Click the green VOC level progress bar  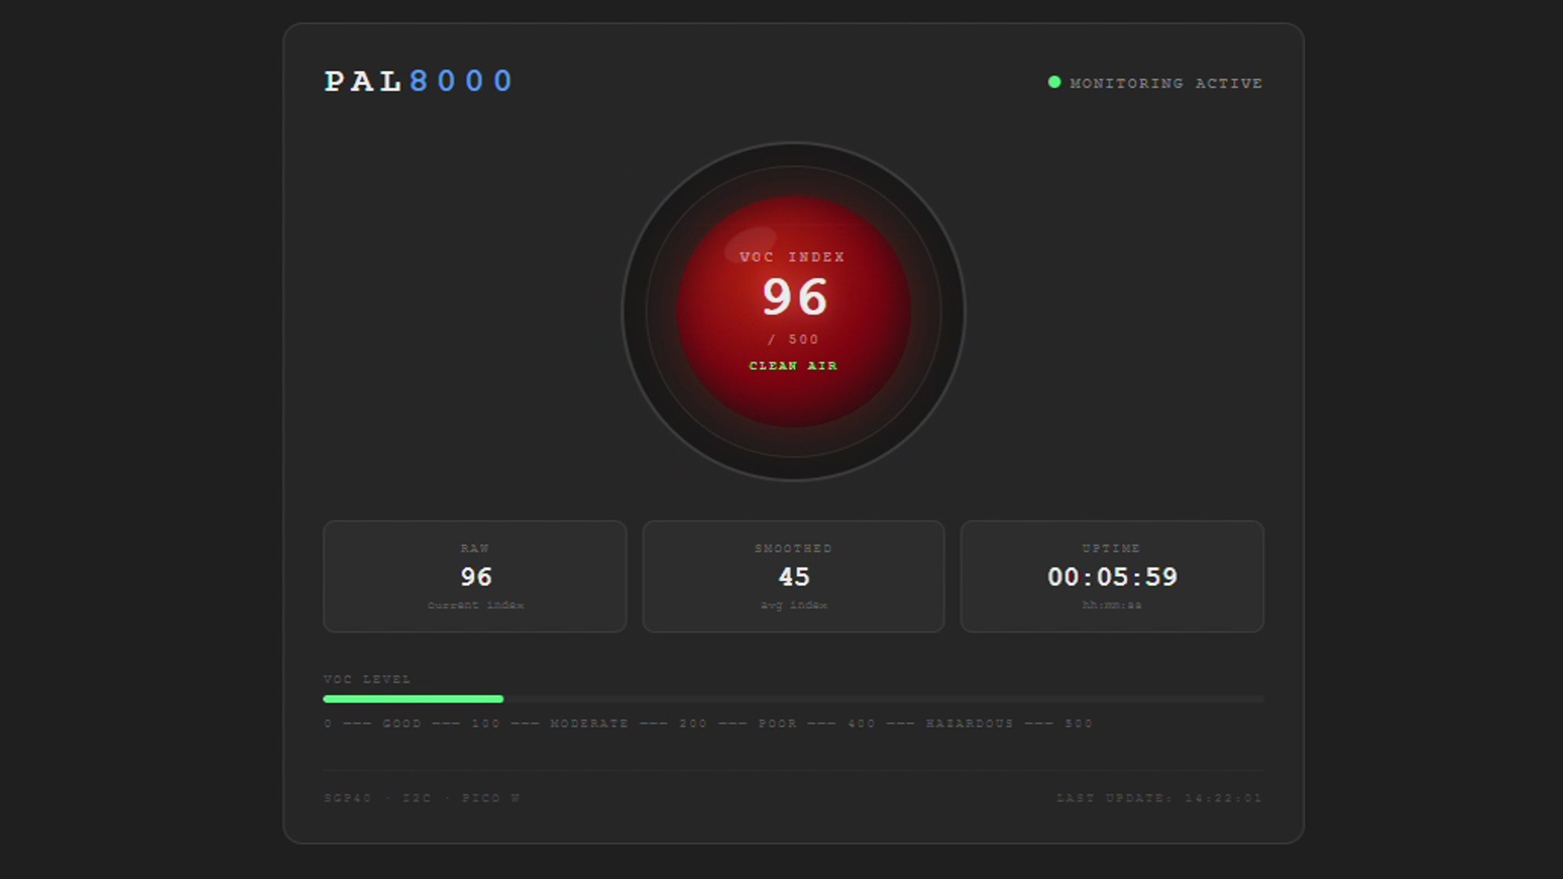(413, 699)
